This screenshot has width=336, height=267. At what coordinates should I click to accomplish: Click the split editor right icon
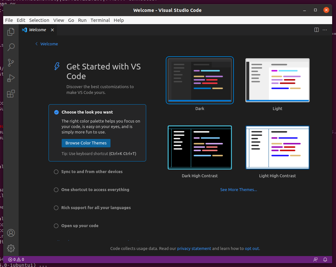pos(316,30)
